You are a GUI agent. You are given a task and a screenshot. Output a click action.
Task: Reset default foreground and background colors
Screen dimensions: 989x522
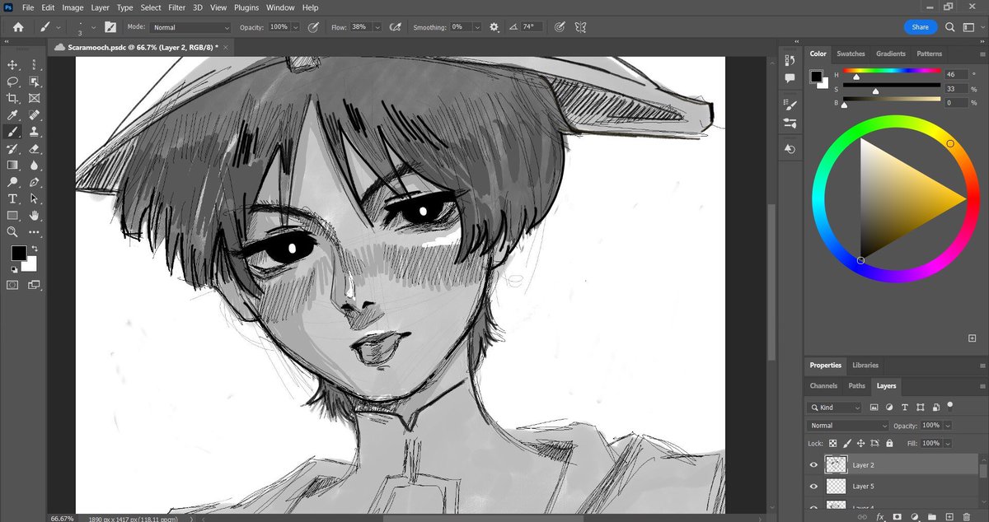pos(14,269)
